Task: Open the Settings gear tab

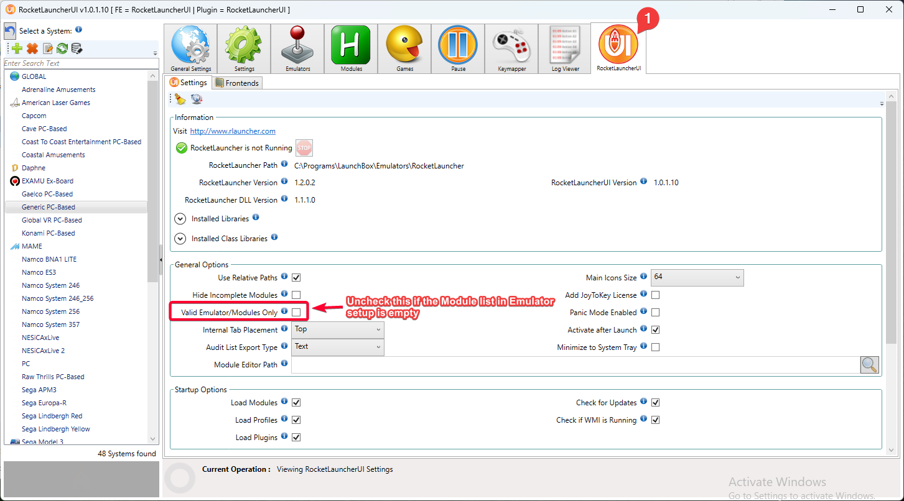Action: 244,49
